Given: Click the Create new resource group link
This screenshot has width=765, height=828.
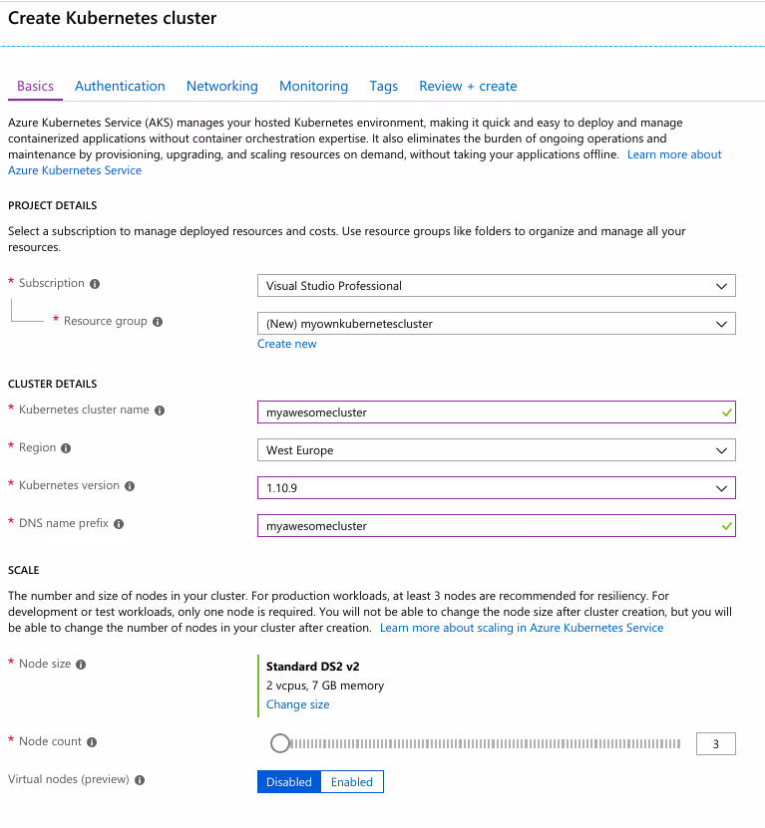Looking at the screenshot, I should click(286, 344).
